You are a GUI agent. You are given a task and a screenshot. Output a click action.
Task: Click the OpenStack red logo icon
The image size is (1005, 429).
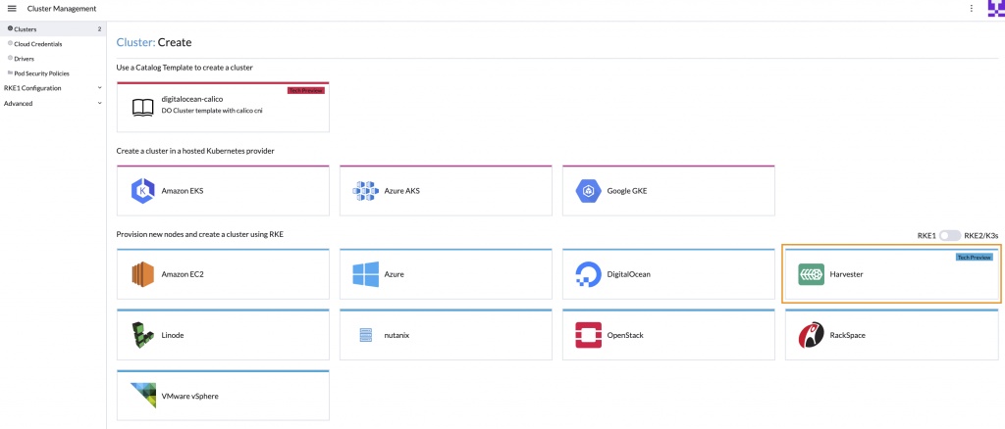tap(589, 335)
